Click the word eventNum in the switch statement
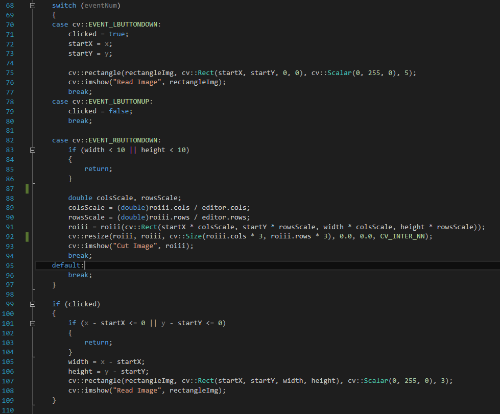Image resolution: width=500 pixels, height=414 pixels. 101,6
